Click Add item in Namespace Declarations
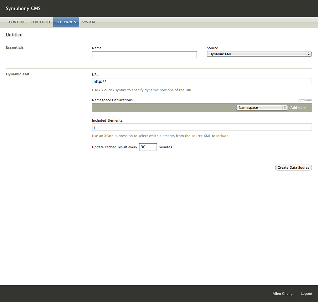 [298, 108]
